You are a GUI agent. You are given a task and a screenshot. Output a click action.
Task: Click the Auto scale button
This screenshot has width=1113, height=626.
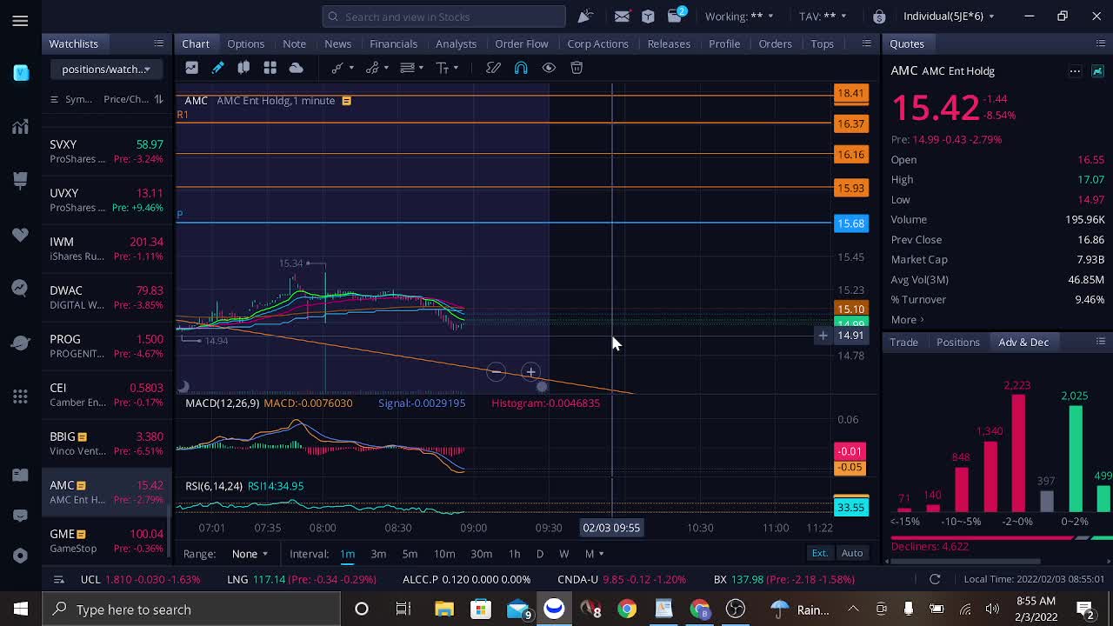[x=852, y=553]
